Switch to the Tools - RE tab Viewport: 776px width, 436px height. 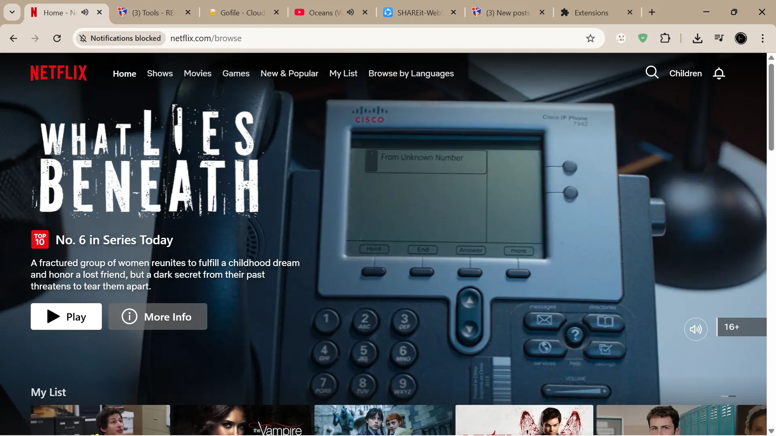(x=154, y=13)
